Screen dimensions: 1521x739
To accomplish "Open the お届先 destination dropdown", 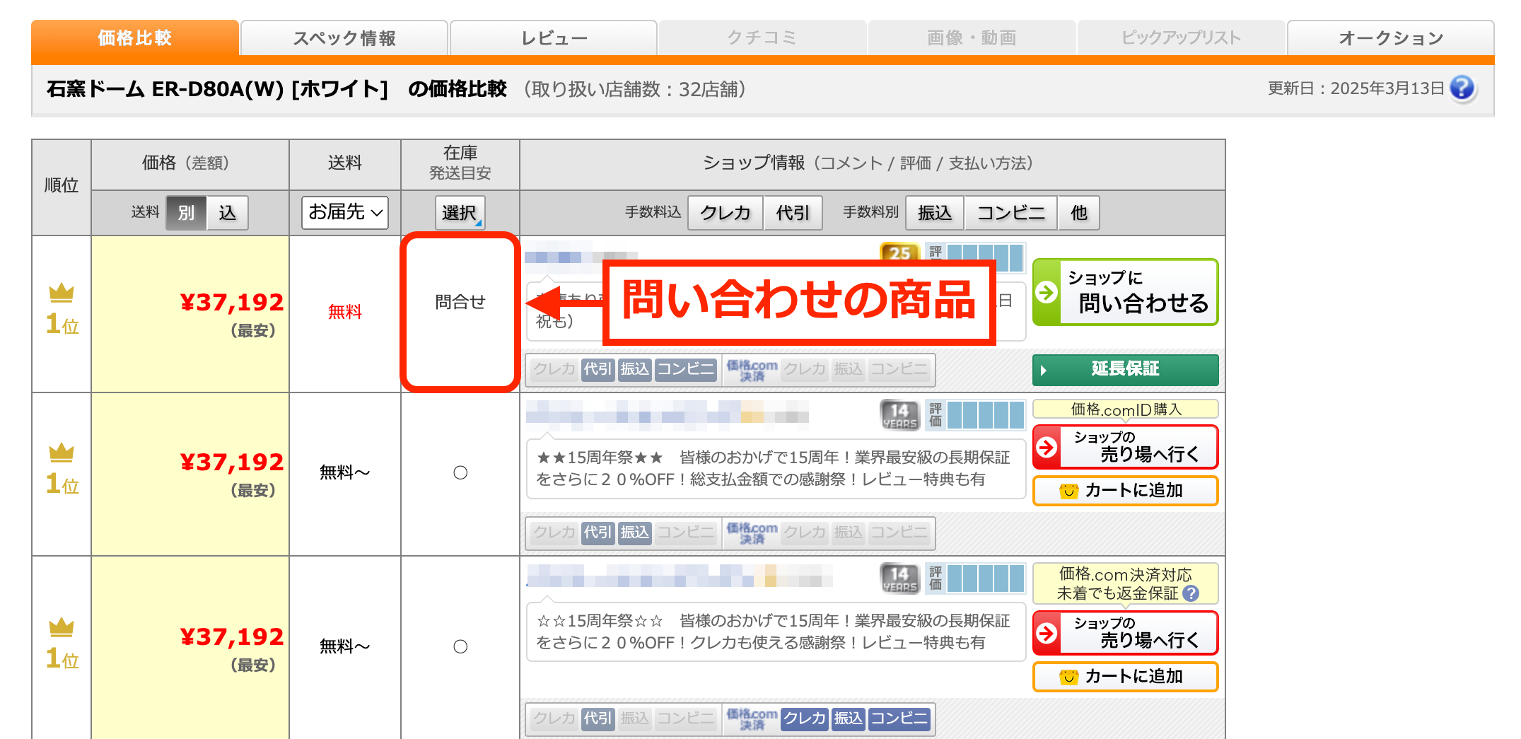I will [345, 212].
